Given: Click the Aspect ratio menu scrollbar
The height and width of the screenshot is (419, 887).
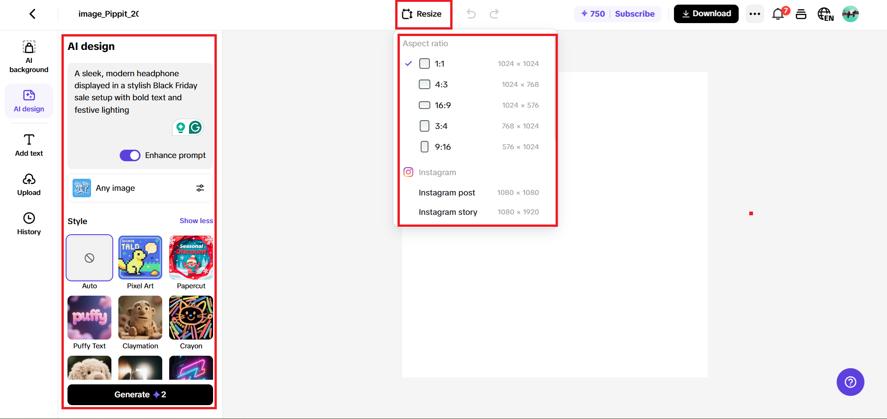Looking at the screenshot, I should [555, 88].
